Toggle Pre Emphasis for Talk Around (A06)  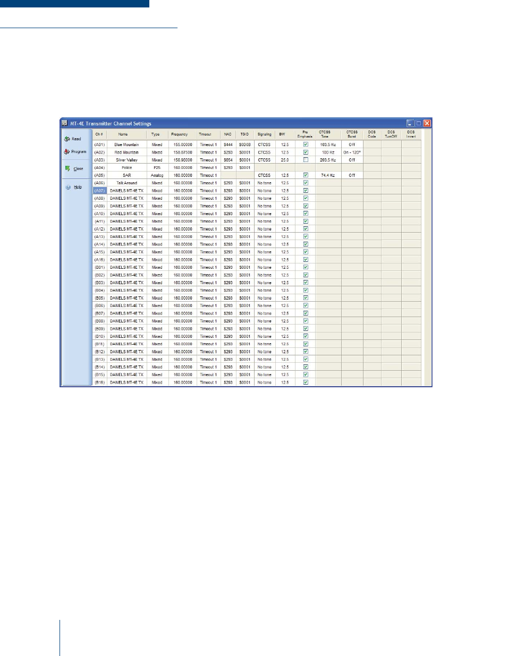[x=306, y=183]
